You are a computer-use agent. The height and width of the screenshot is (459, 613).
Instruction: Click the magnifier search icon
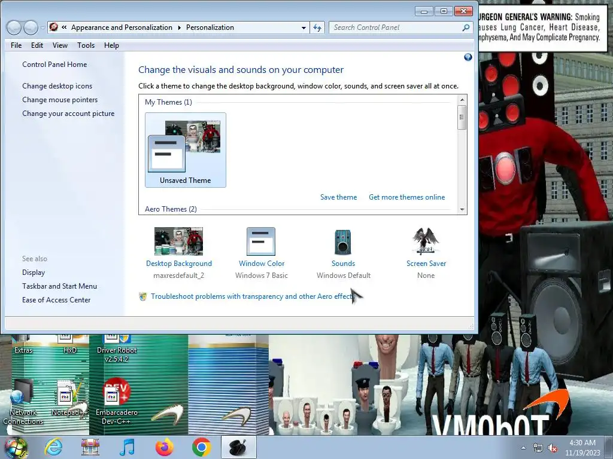point(466,27)
